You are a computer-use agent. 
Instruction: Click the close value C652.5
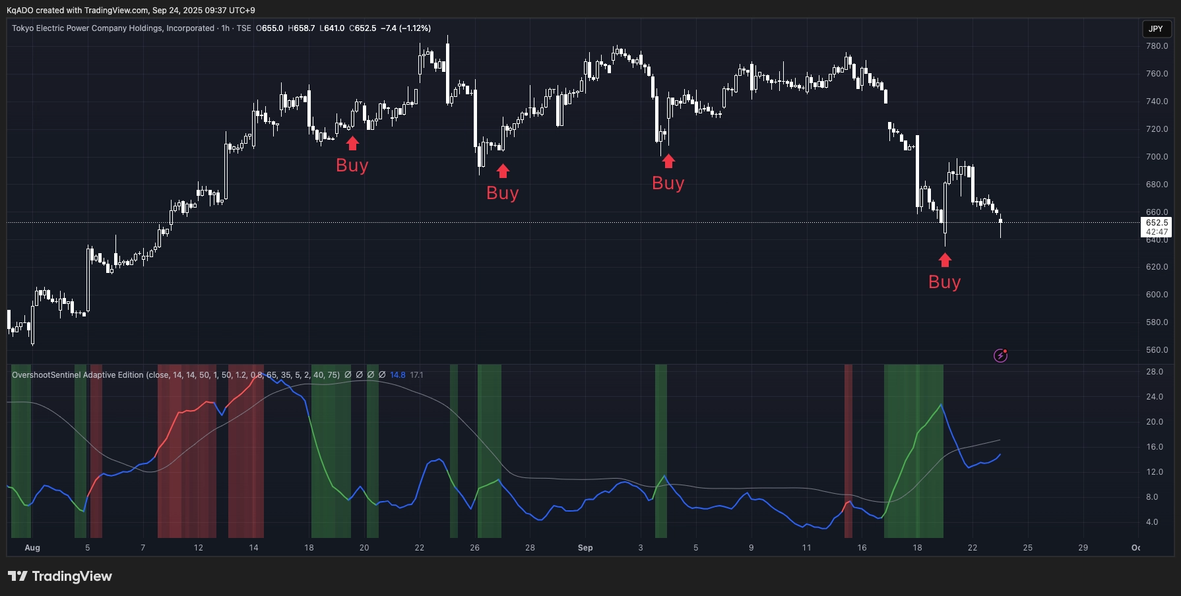coord(363,28)
